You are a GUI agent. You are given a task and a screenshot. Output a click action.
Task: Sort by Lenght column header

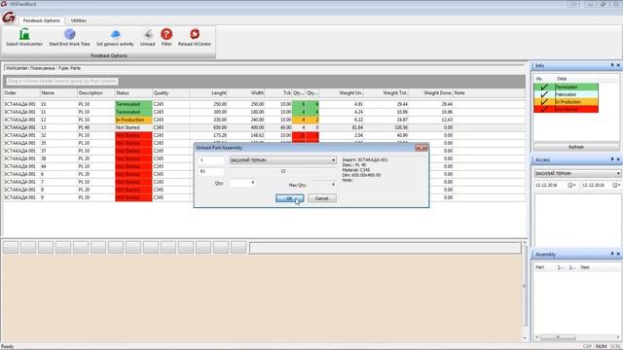(208, 93)
